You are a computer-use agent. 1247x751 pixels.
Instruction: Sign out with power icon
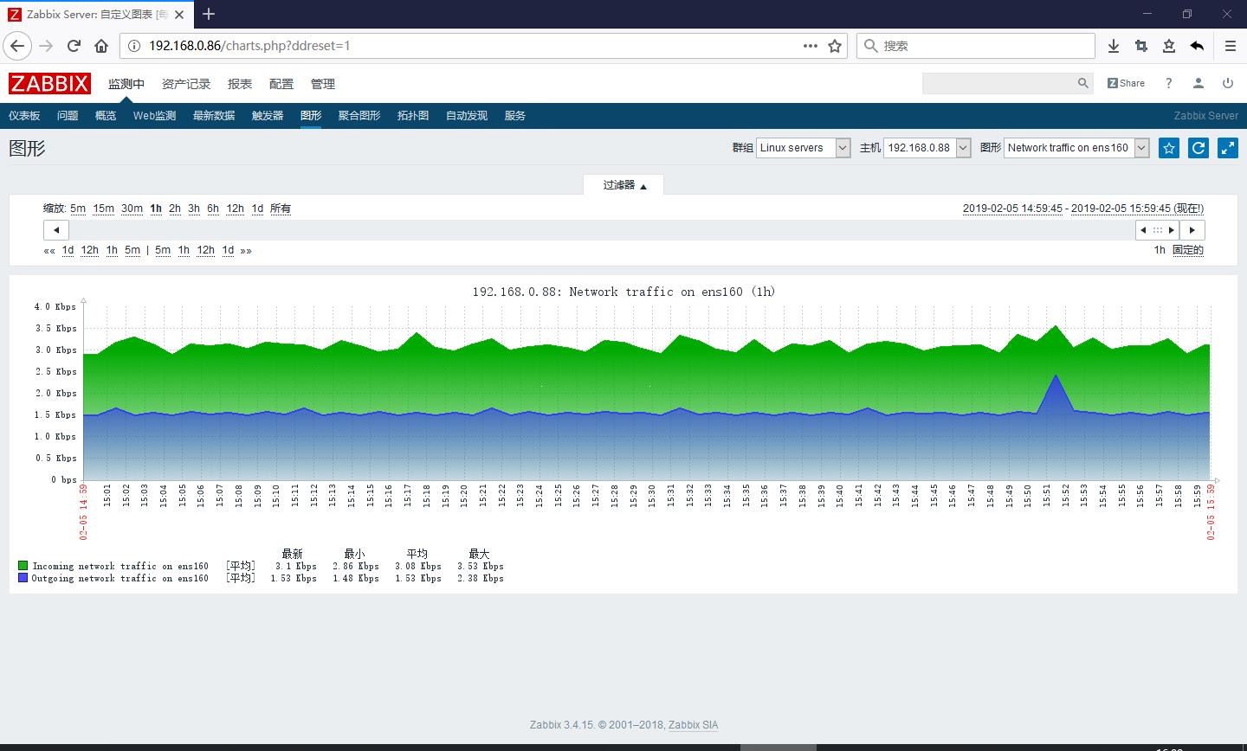tap(1228, 83)
